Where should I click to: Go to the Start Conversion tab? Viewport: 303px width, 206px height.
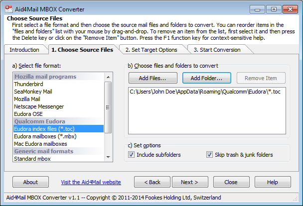click(x=217, y=50)
